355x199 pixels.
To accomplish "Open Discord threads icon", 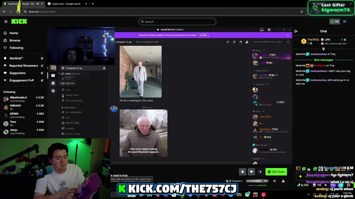I will click(228, 42).
